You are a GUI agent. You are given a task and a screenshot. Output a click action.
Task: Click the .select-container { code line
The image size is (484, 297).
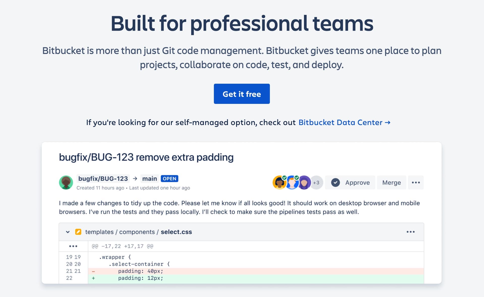139,264
